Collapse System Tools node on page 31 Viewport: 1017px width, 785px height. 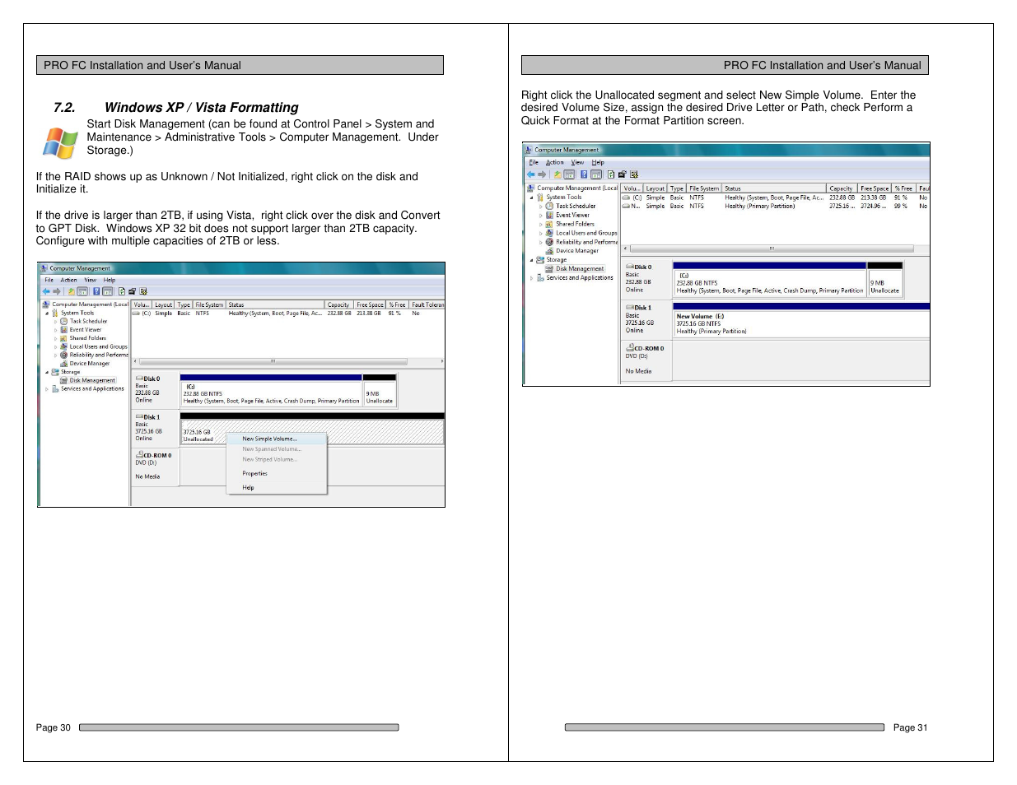coord(532,197)
